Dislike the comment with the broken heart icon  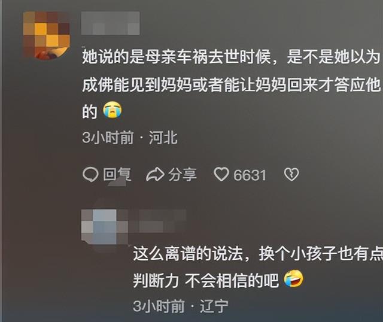pyautogui.click(x=291, y=174)
